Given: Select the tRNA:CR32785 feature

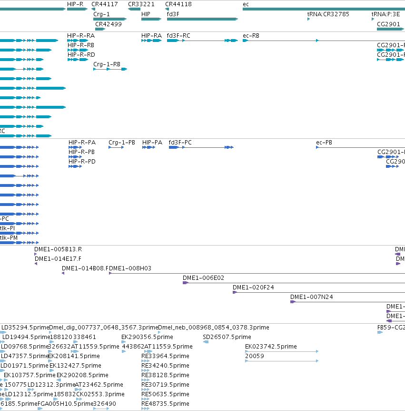Looking at the screenshot, I should 309,19.
